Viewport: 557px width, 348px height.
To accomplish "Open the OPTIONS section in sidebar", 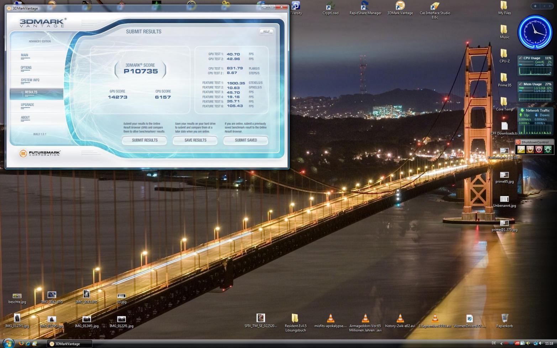I will coord(26,68).
